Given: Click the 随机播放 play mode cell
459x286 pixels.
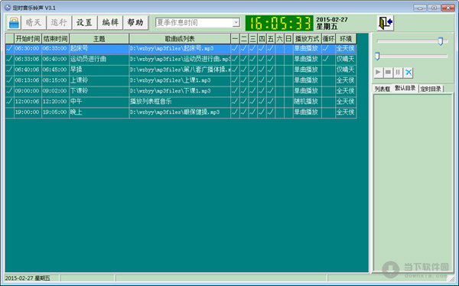Looking at the screenshot, I should click(x=307, y=102).
